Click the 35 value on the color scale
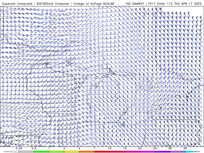204x153 pixels. tap(185, 148)
